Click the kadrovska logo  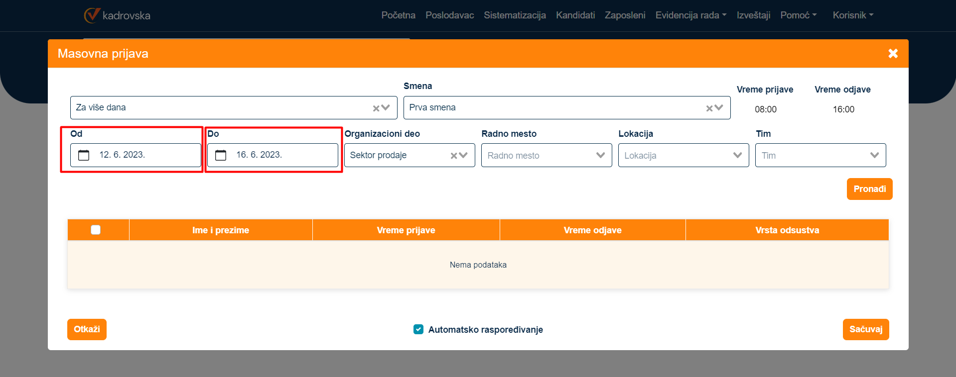pos(118,15)
